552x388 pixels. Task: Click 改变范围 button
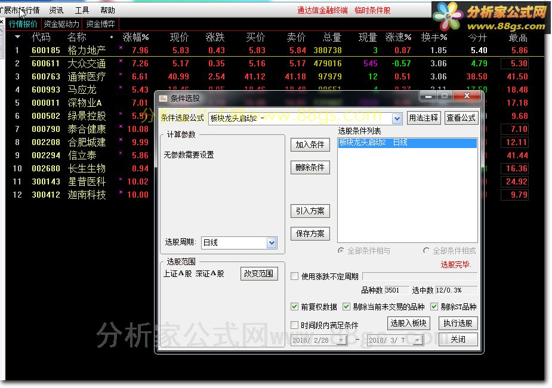pos(259,273)
